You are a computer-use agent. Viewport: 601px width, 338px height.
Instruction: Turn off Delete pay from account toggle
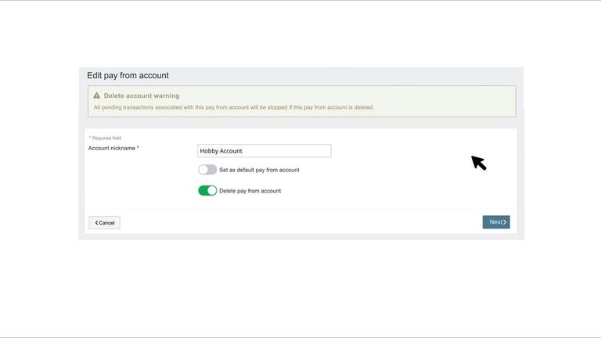click(x=207, y=191)
